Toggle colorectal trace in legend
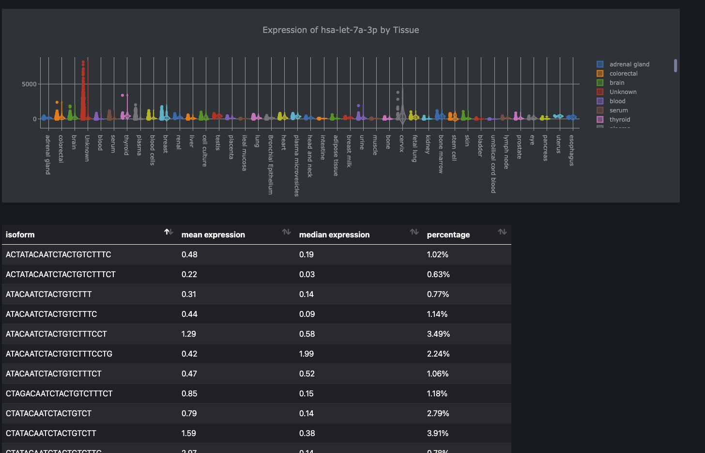This screenshot has height=453, width=705. (x=617, y=73)
